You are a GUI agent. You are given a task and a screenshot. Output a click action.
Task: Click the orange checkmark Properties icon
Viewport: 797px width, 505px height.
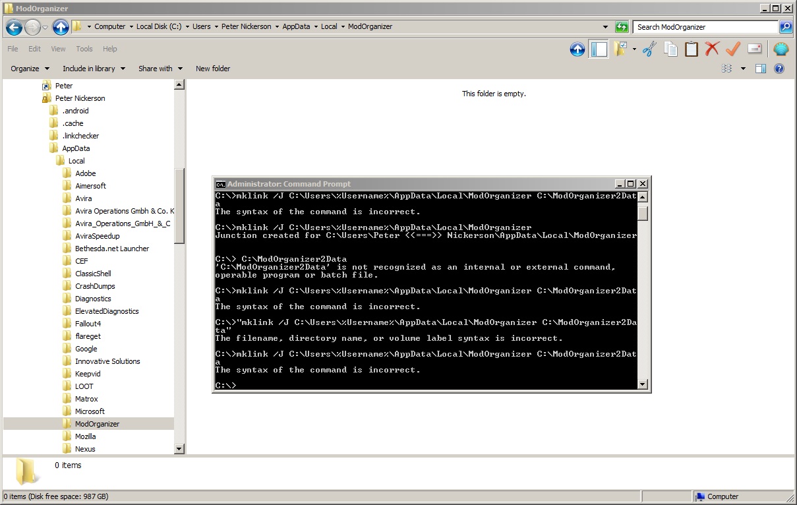(x=733, y=49)
